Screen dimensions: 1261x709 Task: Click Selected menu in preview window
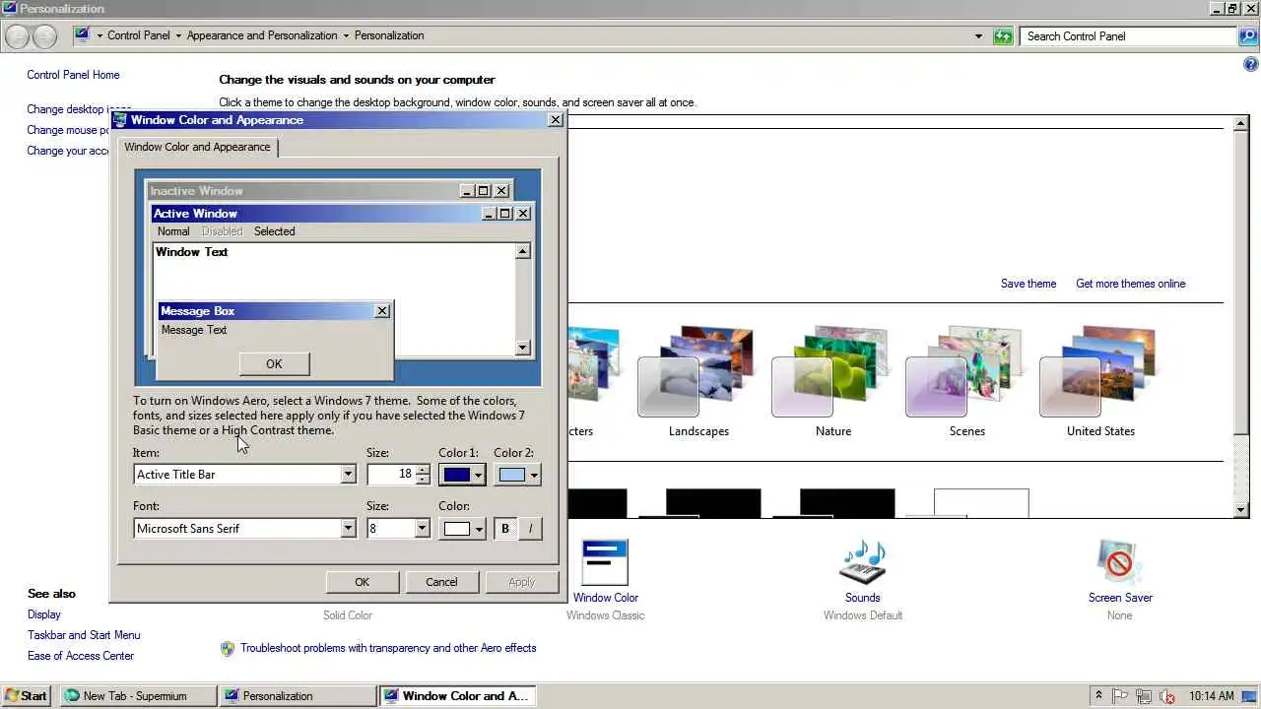pos(274,231)
